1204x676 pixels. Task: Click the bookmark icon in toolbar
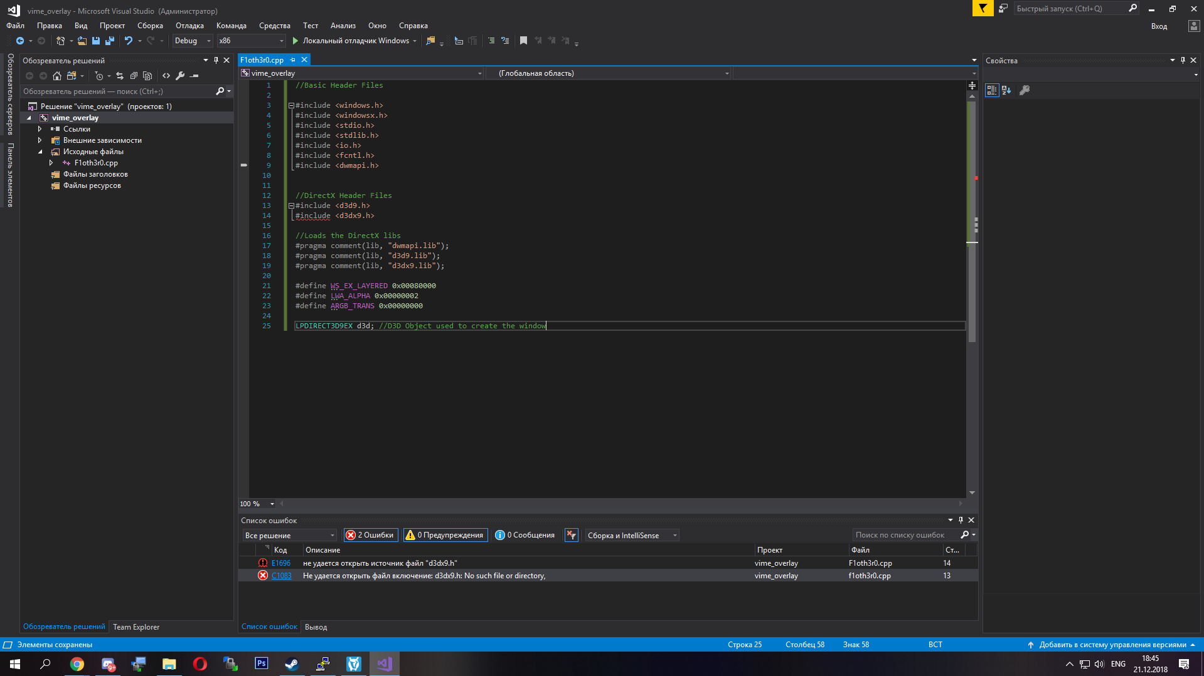tap(523, 41)
